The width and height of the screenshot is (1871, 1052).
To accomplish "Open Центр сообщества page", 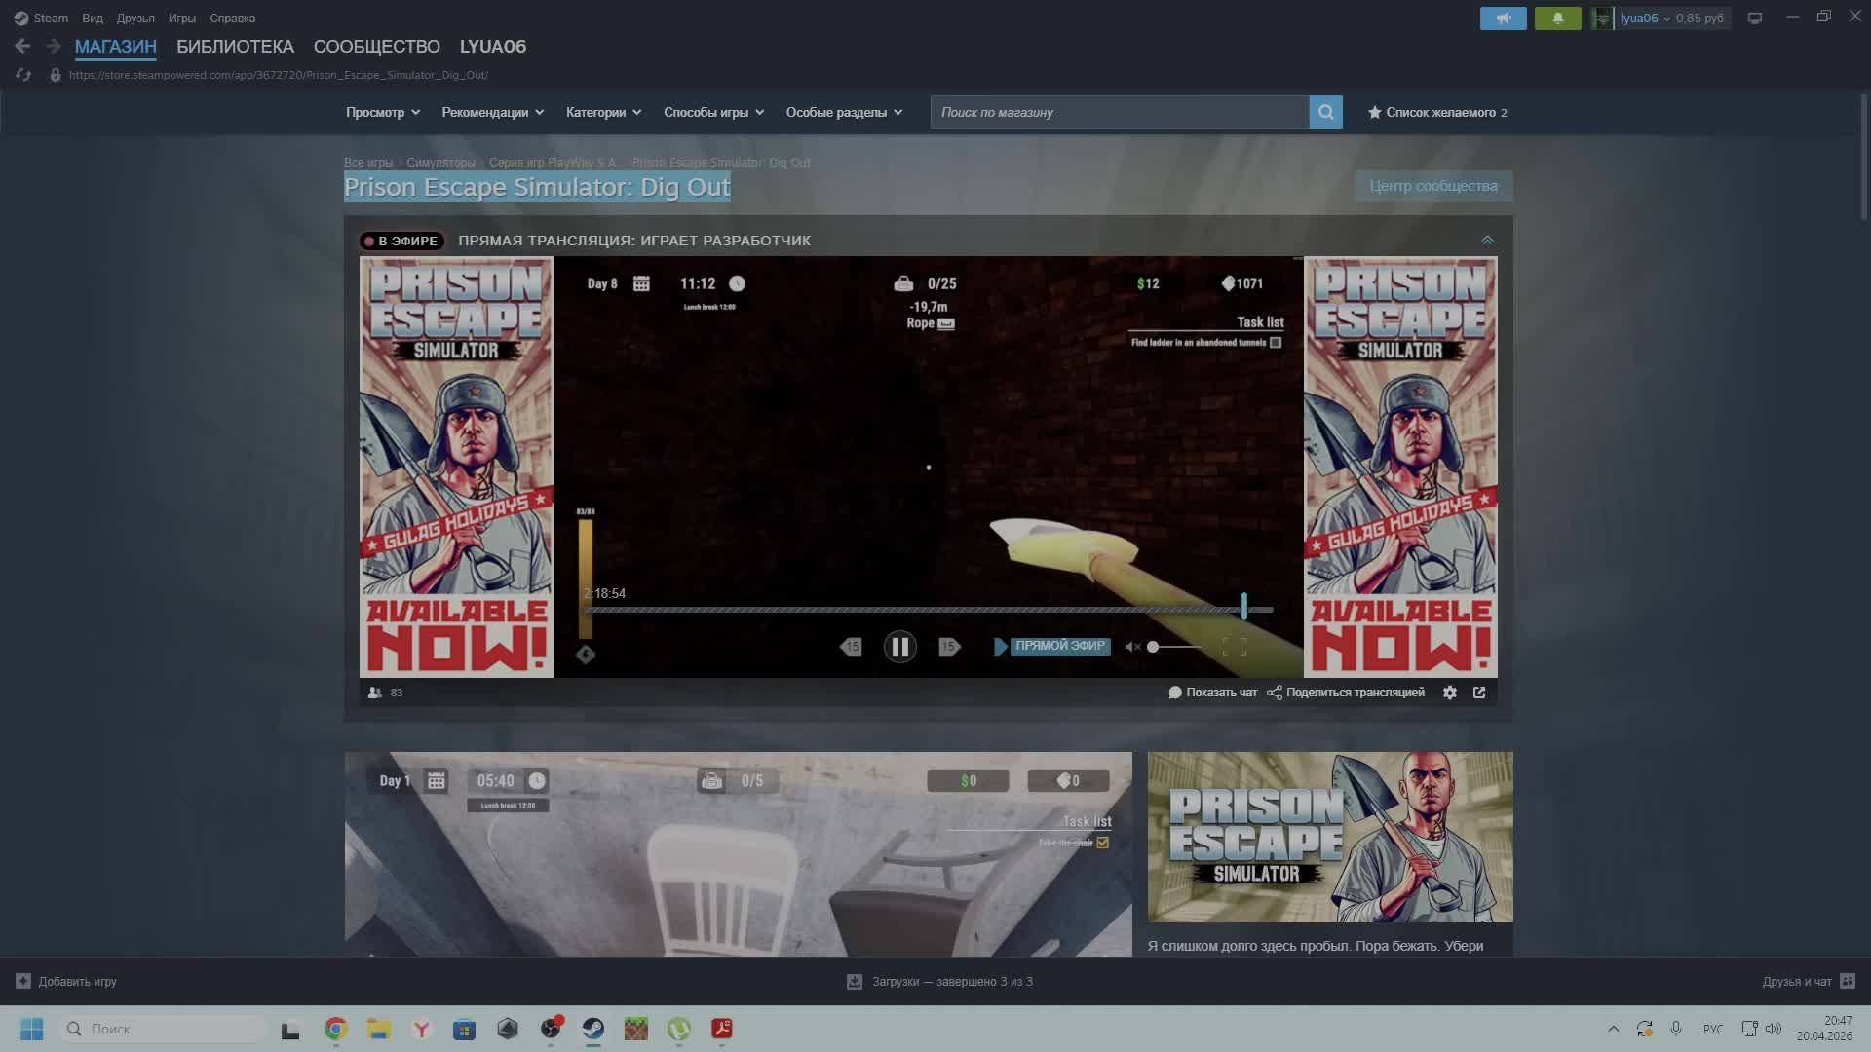I will pos(1433,185).
